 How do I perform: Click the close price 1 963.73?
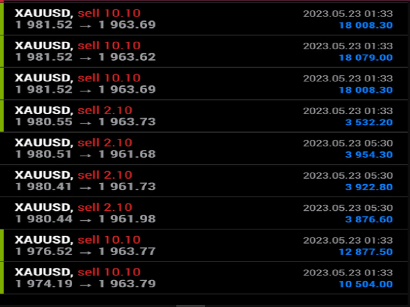point(127,122)
